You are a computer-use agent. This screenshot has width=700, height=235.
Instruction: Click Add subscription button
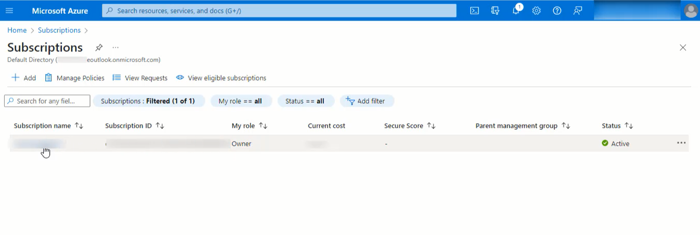click(24, 78)
